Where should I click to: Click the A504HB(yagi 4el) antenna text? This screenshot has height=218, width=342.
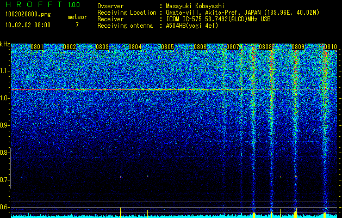coord(192,26)
